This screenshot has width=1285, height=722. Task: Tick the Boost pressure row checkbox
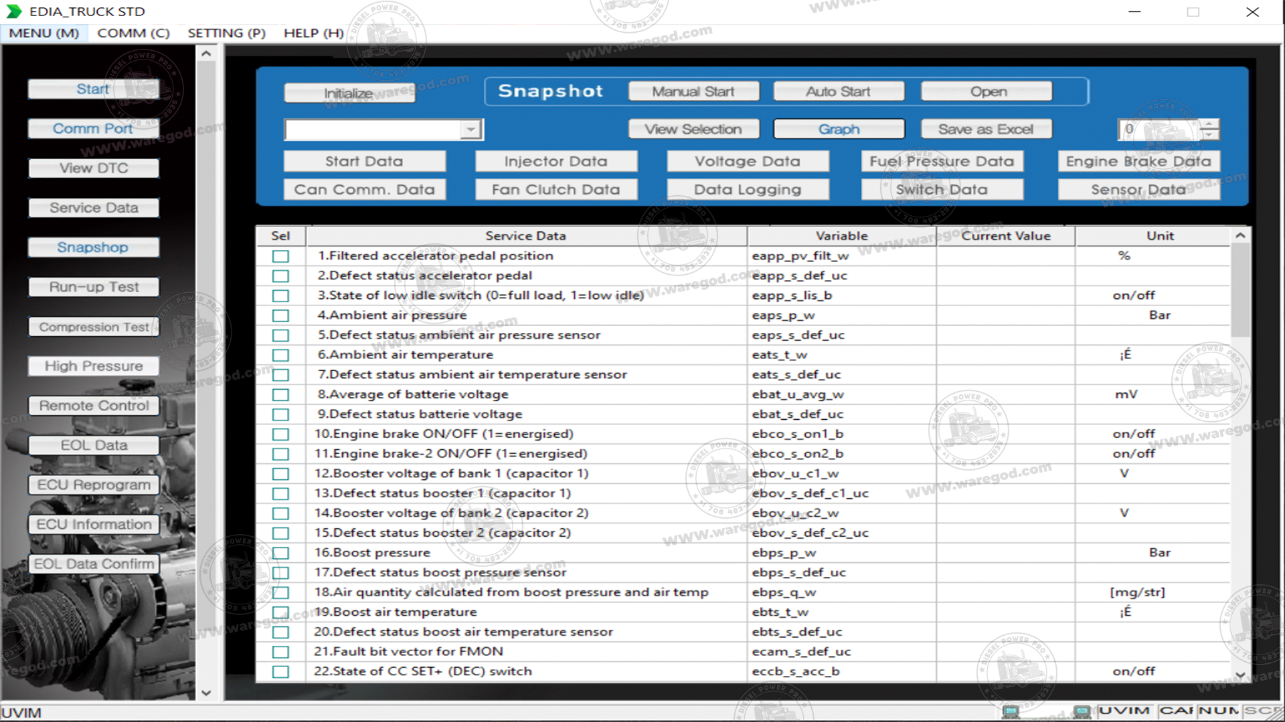click(280, 553)
